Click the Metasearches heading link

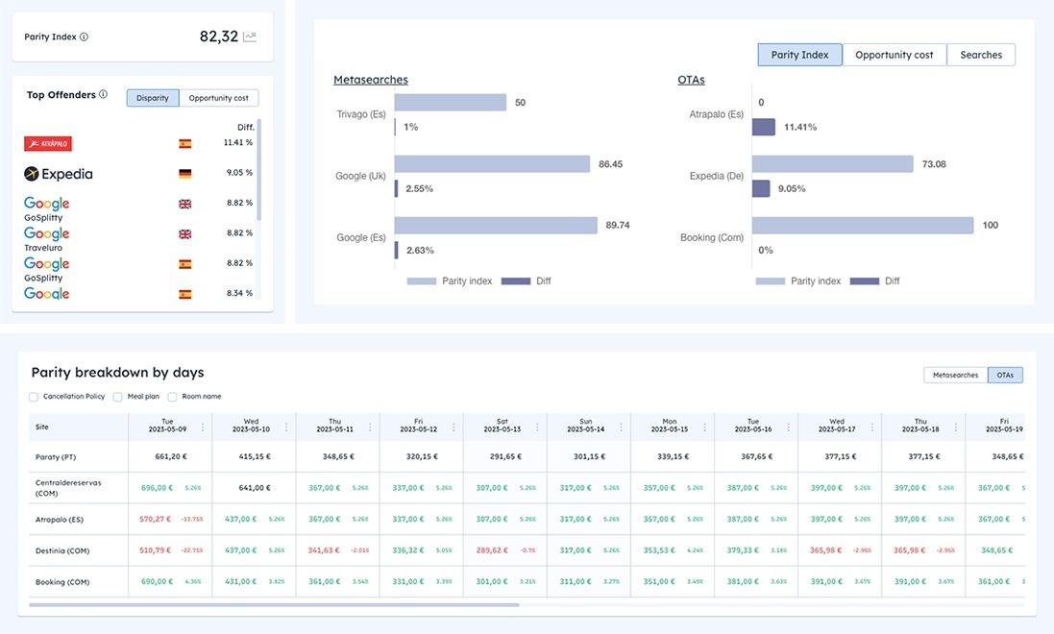click(x=370, y=80)
